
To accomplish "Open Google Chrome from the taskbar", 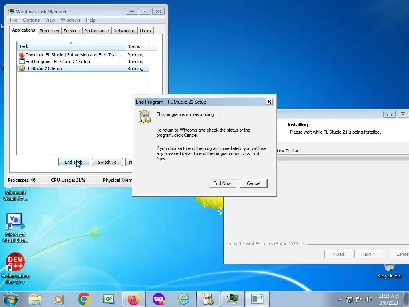I will [84, 299].
